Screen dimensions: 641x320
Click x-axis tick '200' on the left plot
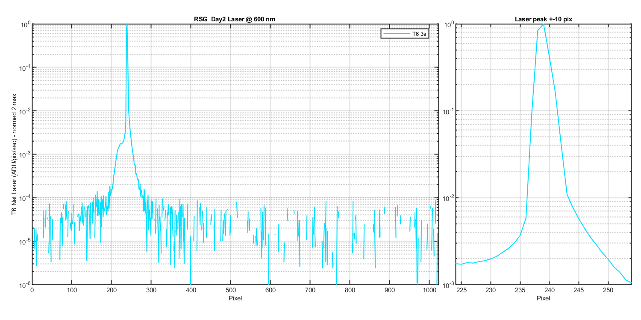pyautogui.click(x=112, y=290)
